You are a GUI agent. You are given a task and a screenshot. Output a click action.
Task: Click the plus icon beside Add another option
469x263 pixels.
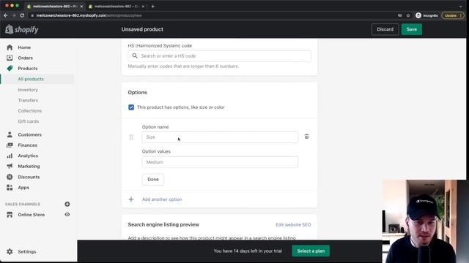click(131, 199)
